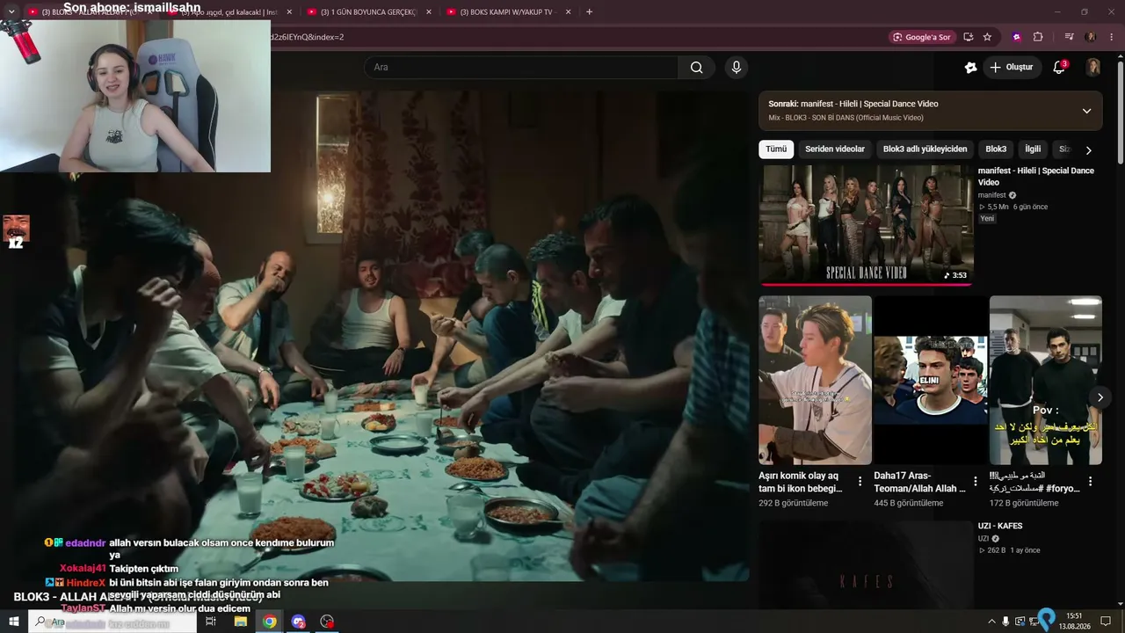Select the Blok3 filter chip

click(996, 149)
